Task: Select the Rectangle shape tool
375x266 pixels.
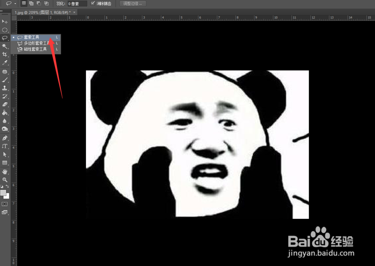Action: click(x=4, y=163)
